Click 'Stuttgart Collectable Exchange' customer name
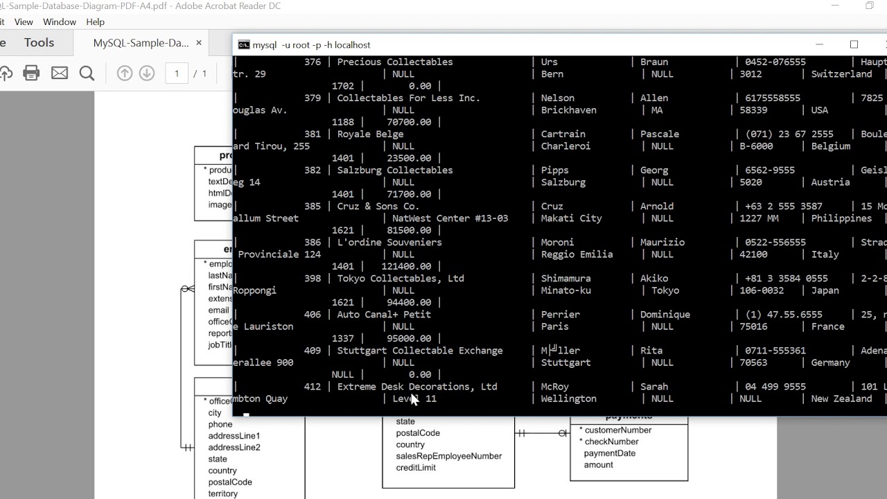This screenshot has width=887, height=499. (x=420, y=350)
